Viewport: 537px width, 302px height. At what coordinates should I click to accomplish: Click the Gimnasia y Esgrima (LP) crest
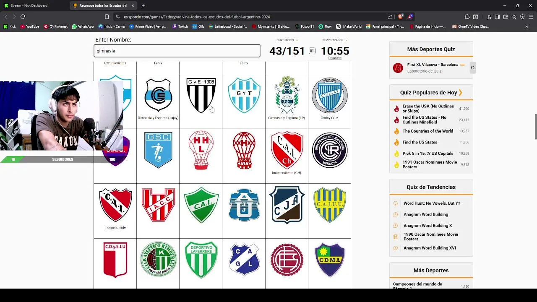287,95
